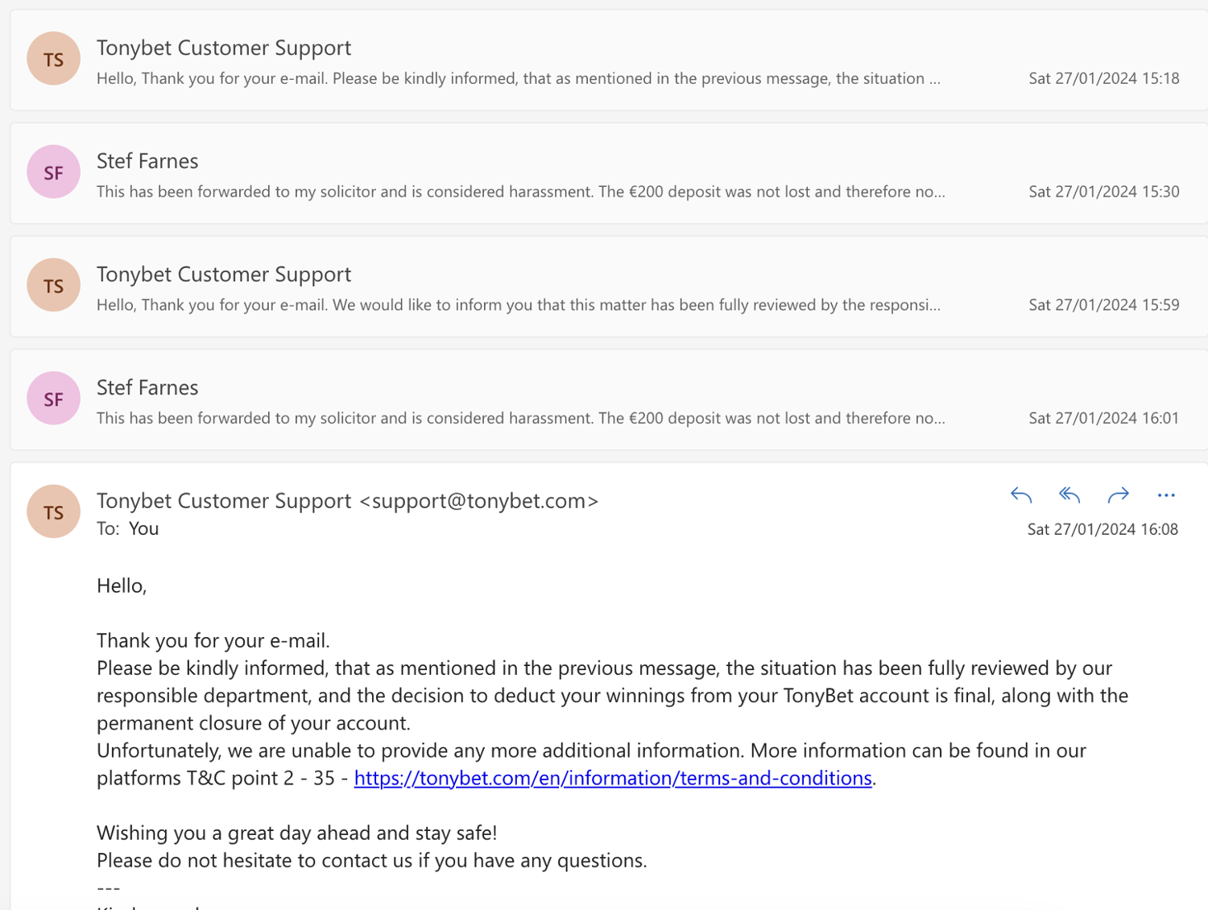Click the Forward arrow icon
This screenshot has height=910, width=1208.
point(1118,495)
